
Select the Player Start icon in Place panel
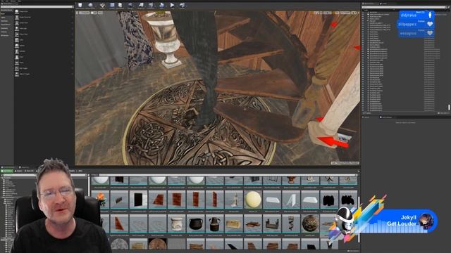point(17,34)
